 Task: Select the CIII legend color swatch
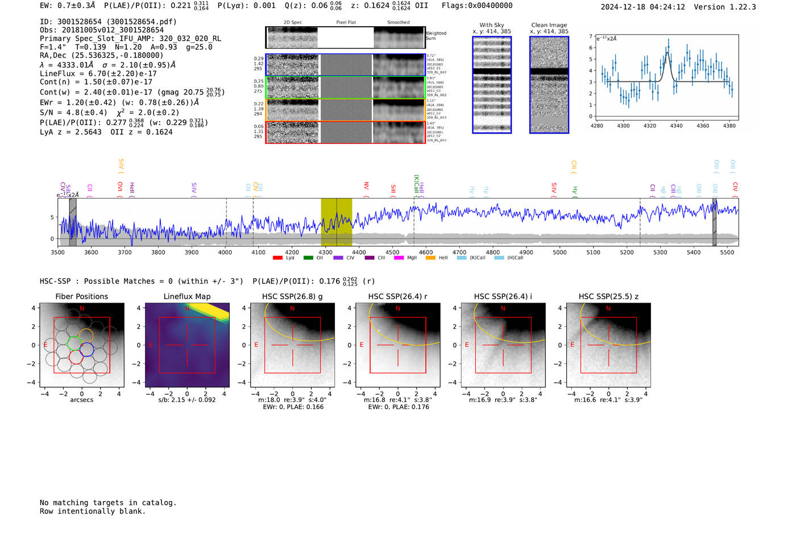pyautogui.click(x=370, y=258)
